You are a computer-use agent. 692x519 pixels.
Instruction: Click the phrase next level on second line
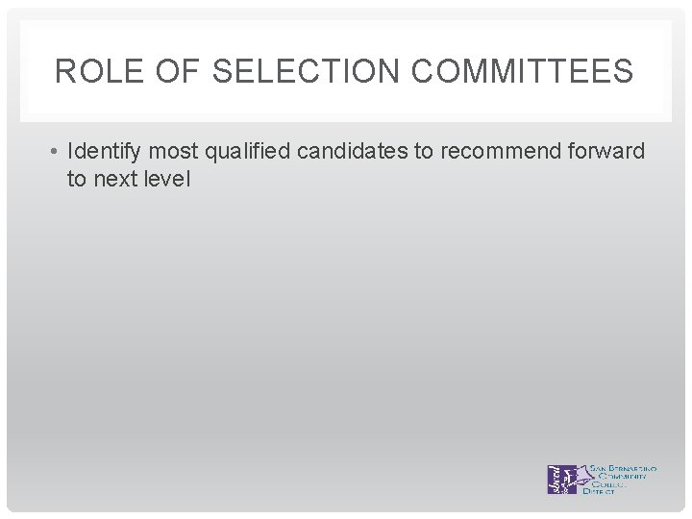(141, 179)
